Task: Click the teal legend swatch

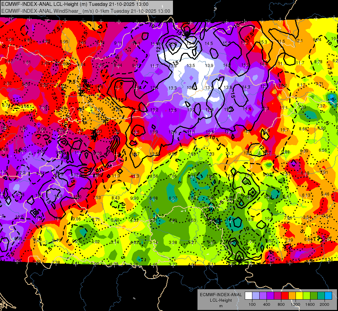Action: tap(321, 296)
